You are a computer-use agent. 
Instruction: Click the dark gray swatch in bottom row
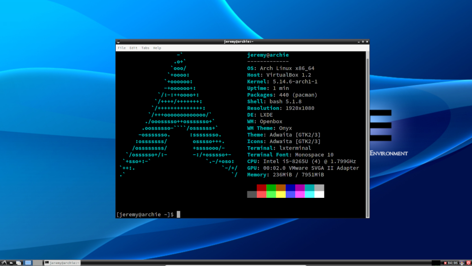tap(252, 194)
